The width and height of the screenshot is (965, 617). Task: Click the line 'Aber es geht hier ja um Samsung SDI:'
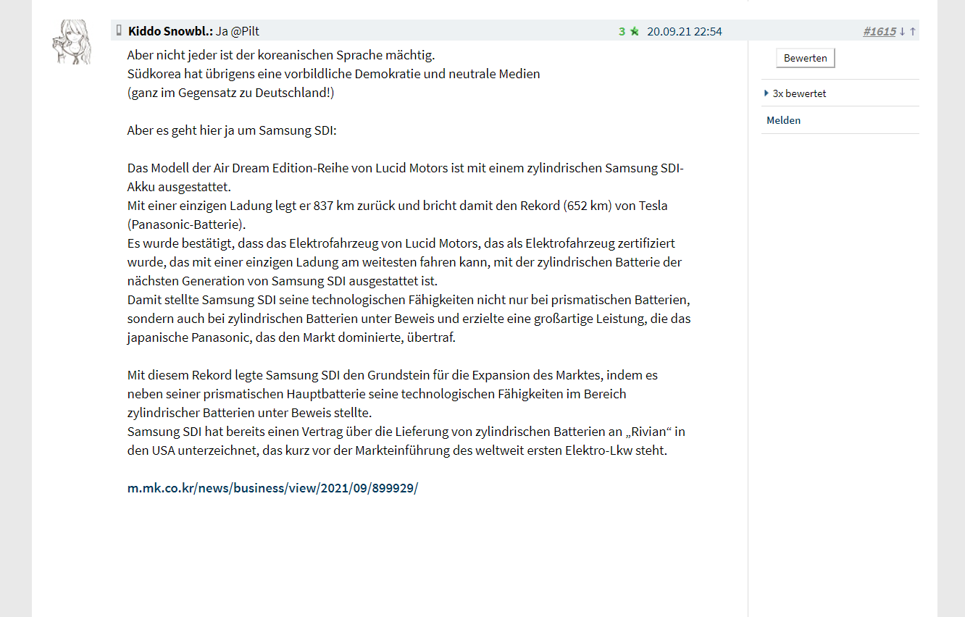pyautogui.click(x=232, y=130)
